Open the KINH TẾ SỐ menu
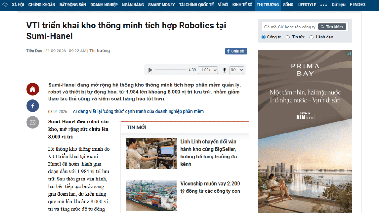The width and height of the screenshot is (379, 213). pos(242,5)
